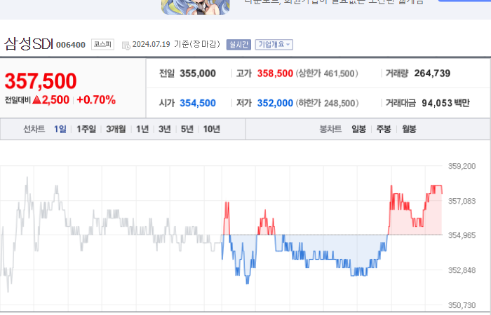Screen dimensions: 491x315
Task: Click the 실시간 button
Action: (238, 45)
